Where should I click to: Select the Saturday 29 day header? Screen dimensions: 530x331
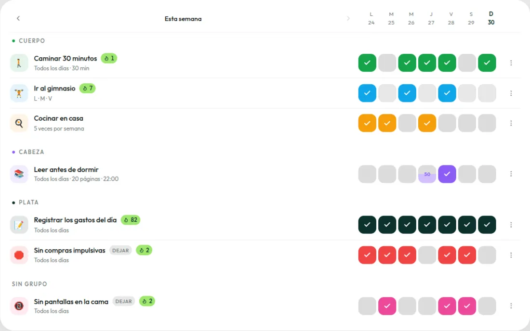(471, 18)
